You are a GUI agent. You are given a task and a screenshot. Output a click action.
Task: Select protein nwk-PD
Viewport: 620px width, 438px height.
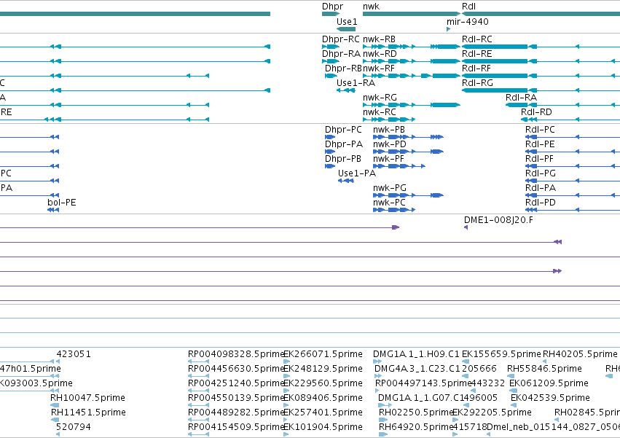coord(408,152)
